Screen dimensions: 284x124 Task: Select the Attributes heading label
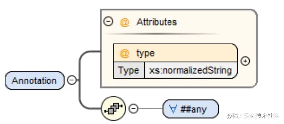point(157,22)
